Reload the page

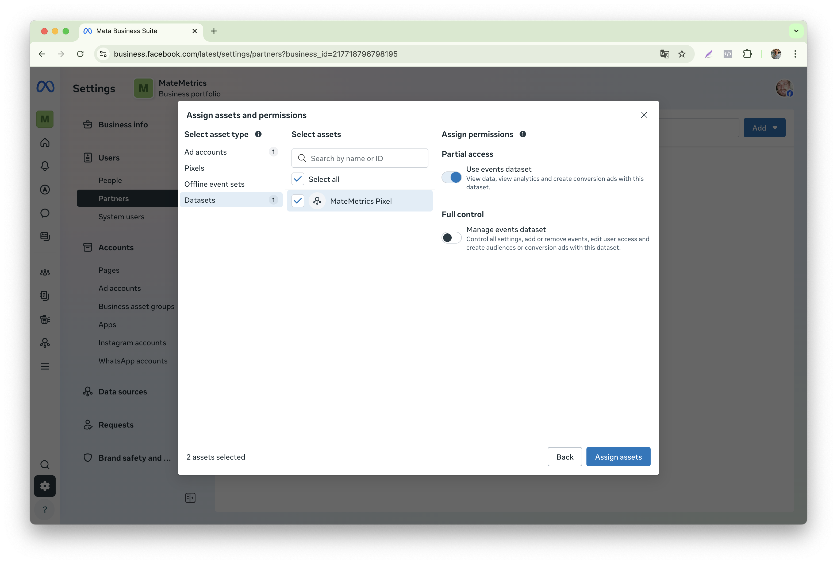tap(80, 54)
